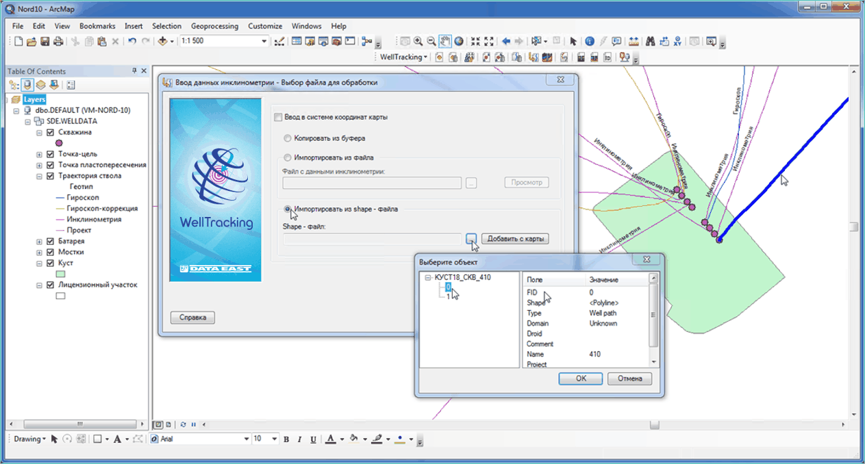Select 'Копировать из буфера' radio option
Screen dimensions: 865x464
click(288, 138)
